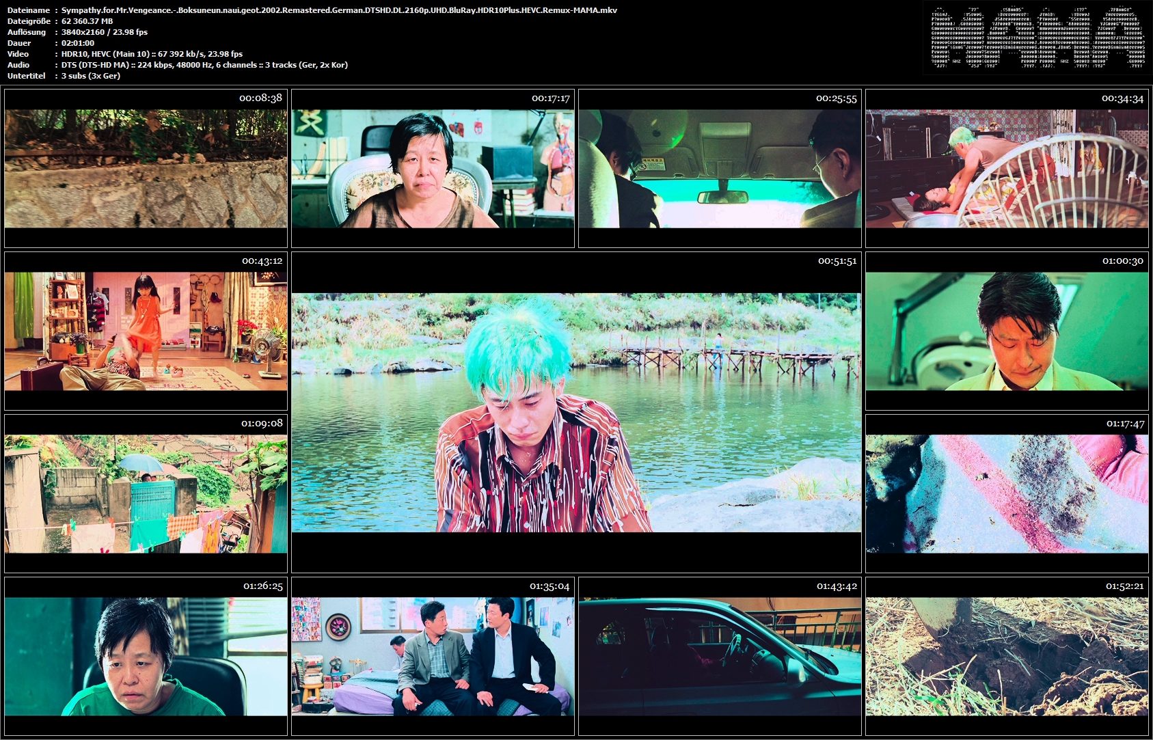Click the thumbnail at 01:00:30
This screenshot has height=740, width=1153.
coord(1007,331)
